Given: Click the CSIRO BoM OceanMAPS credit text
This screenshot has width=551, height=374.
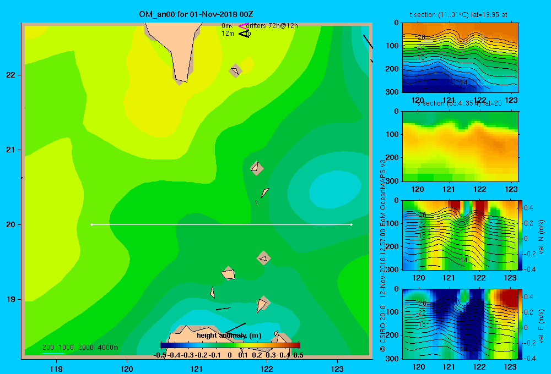Looking at the screenshot, I should point(383,255).
